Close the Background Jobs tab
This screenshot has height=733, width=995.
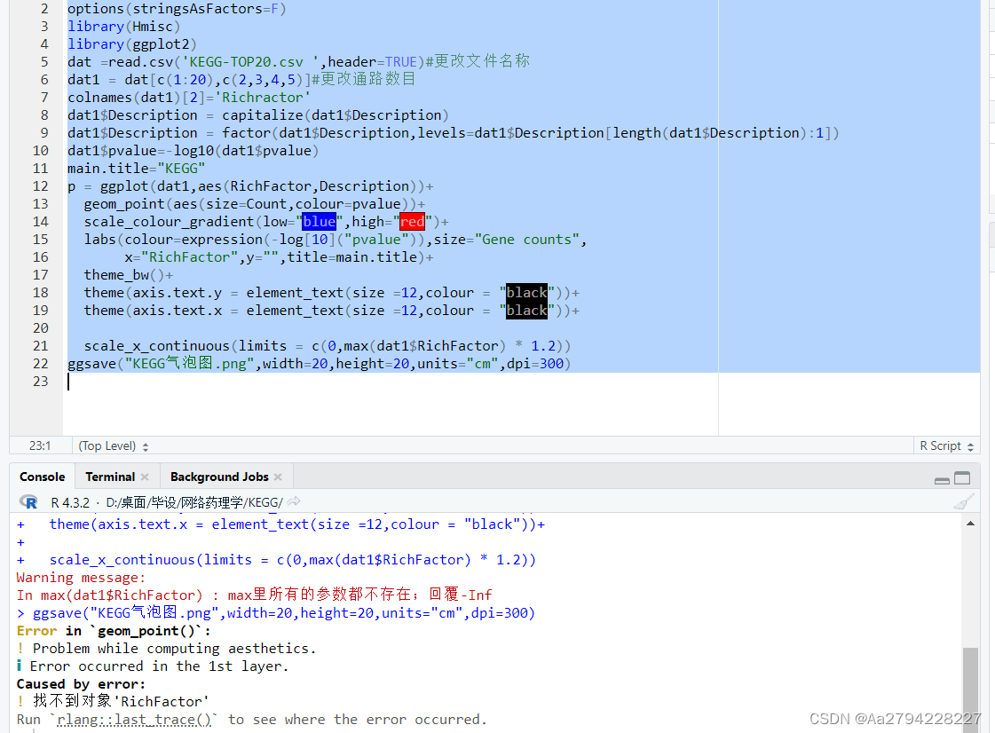[280, 477]
